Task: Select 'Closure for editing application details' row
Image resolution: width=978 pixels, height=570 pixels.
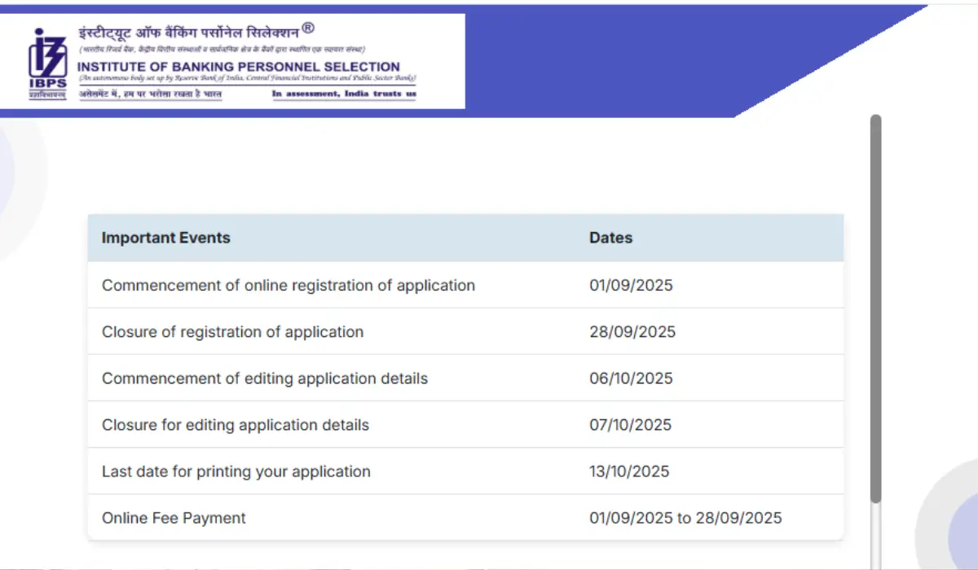Action: point(235,425)
